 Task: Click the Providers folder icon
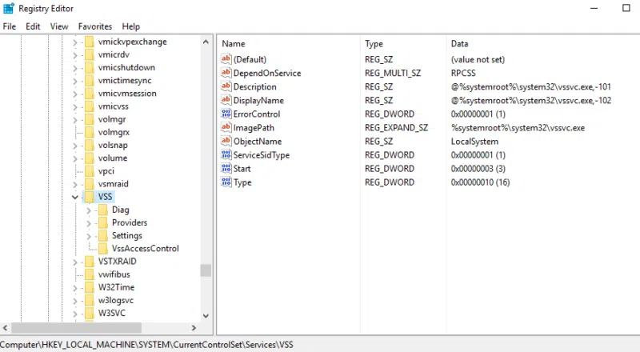coord(104,222)
